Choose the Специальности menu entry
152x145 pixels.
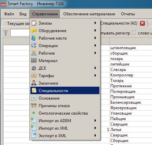pyautogui.click(x=65, y=91)
